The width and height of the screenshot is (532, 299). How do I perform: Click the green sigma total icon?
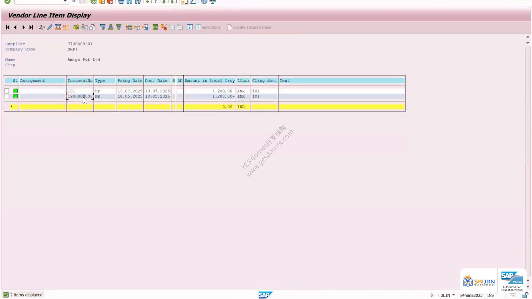coord(155,27)
